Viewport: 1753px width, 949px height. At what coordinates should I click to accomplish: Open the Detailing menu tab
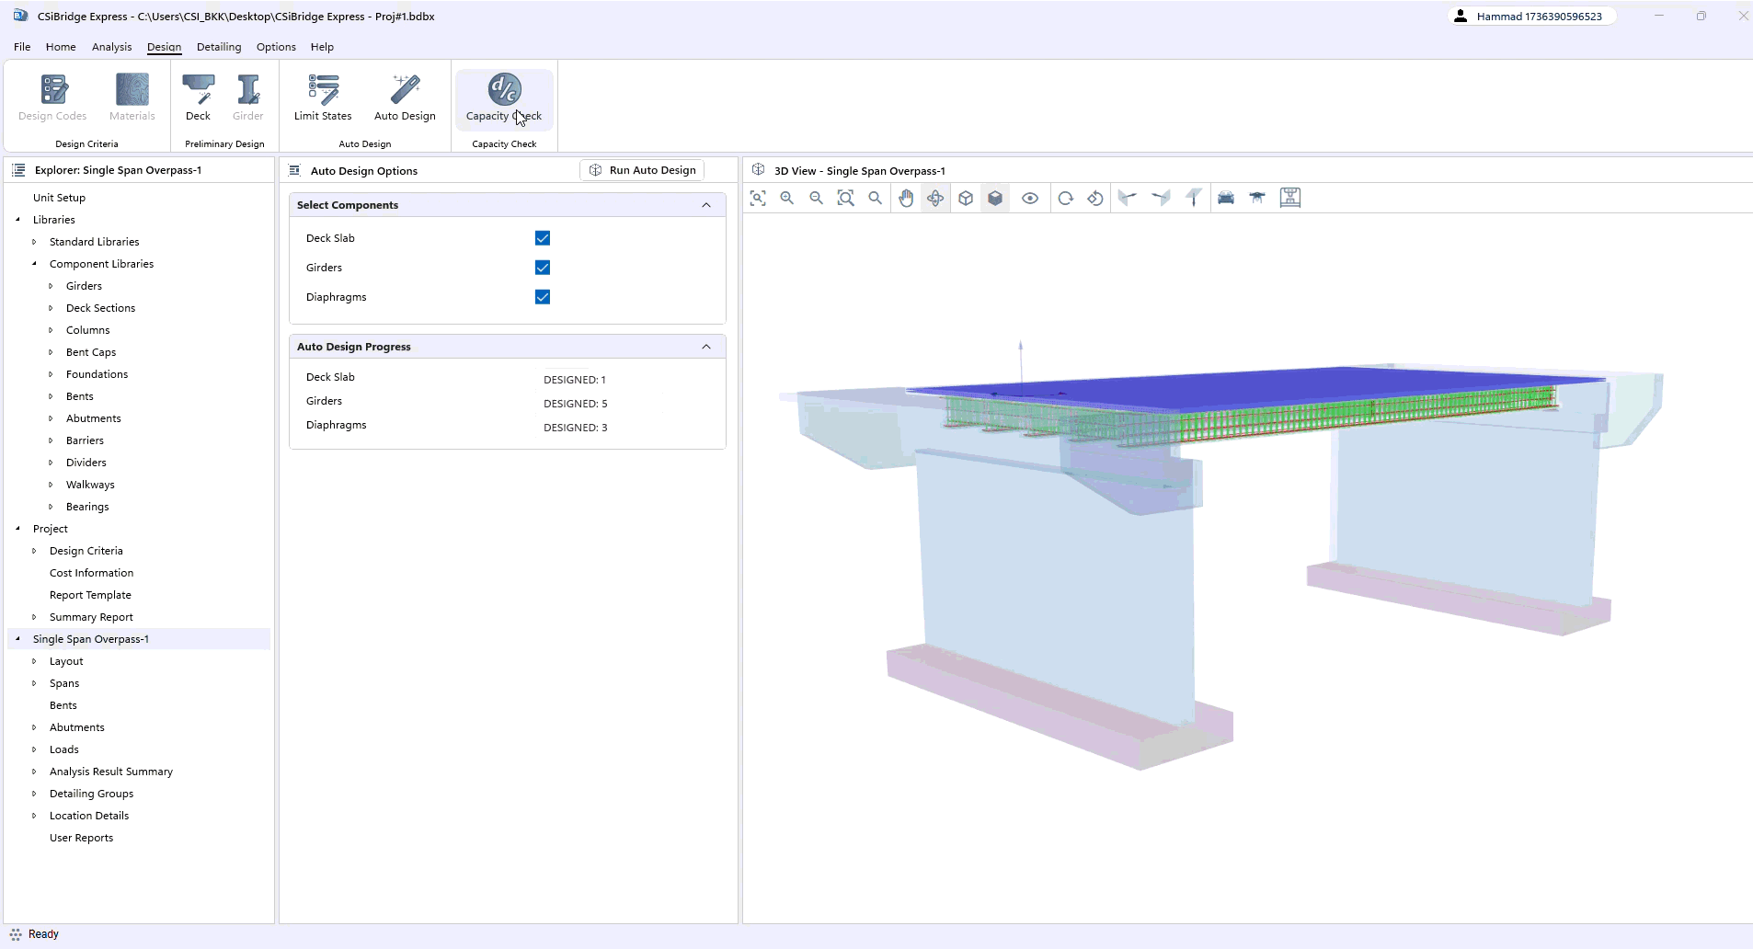pyautogui.click(x=219, y=47)
